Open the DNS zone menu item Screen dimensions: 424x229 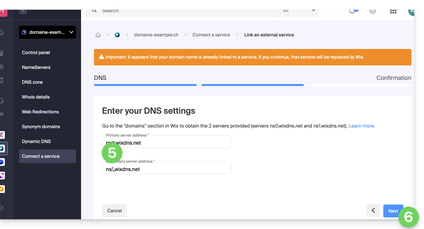[x=32, y=82]
